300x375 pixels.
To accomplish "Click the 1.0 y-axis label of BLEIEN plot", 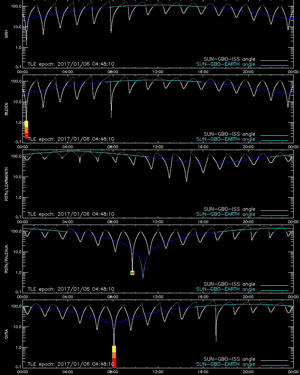I will (18, 123).
